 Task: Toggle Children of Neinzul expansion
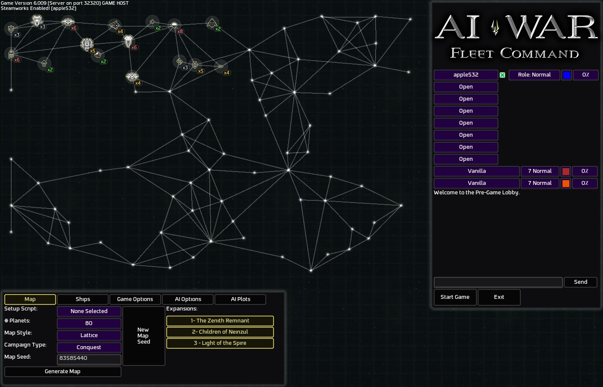pyautogui.click(x=220, y=332)
